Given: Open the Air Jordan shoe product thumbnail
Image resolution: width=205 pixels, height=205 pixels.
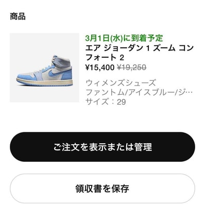Looking at the screenshot, I should pos(44,67).
